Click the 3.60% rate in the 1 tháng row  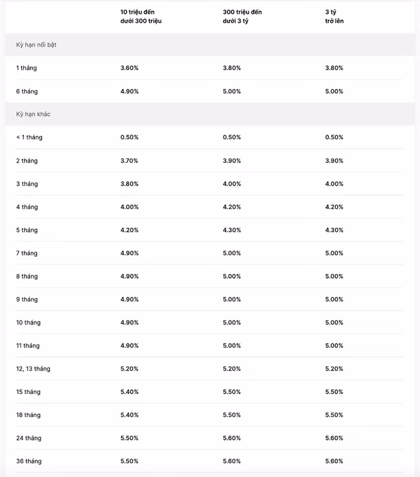[129, 68]
